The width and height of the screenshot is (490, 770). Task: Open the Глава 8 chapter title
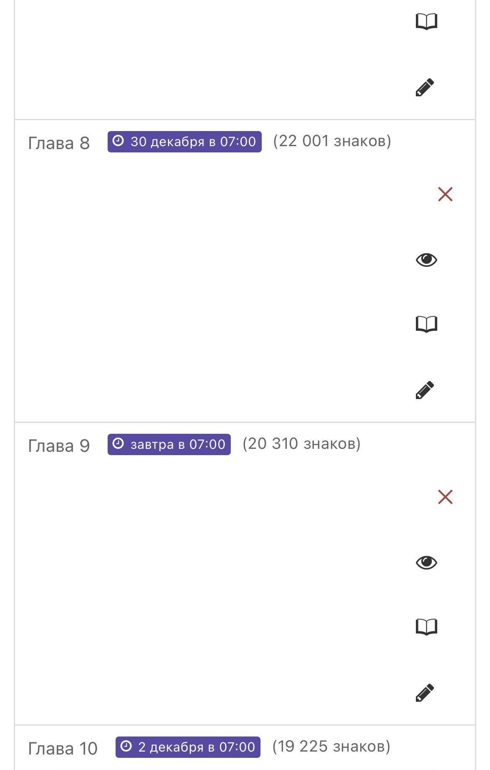[59, 143]
